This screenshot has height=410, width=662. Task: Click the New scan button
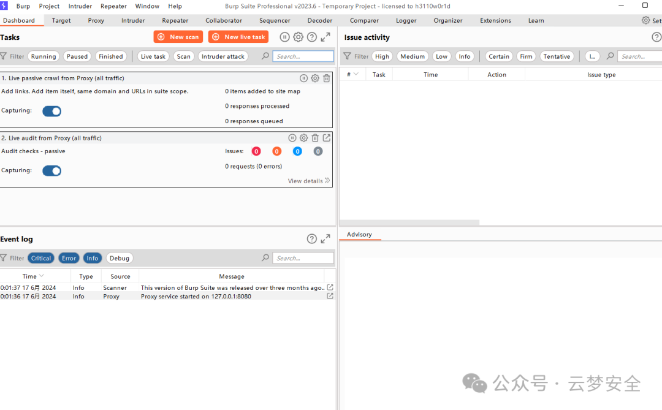point(178,37)
